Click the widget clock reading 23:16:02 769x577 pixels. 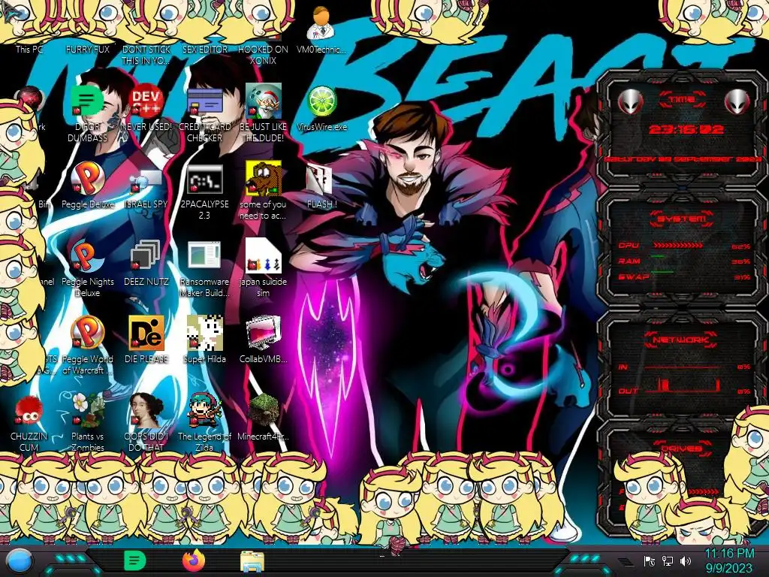tap(686, 129)
